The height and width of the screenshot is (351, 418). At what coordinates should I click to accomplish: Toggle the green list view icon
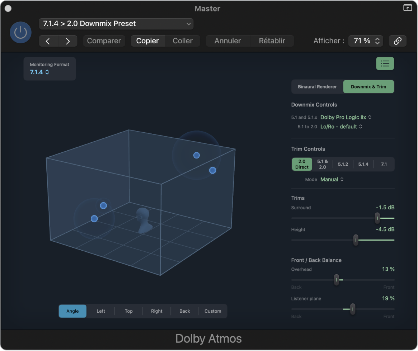click(385, 64)
